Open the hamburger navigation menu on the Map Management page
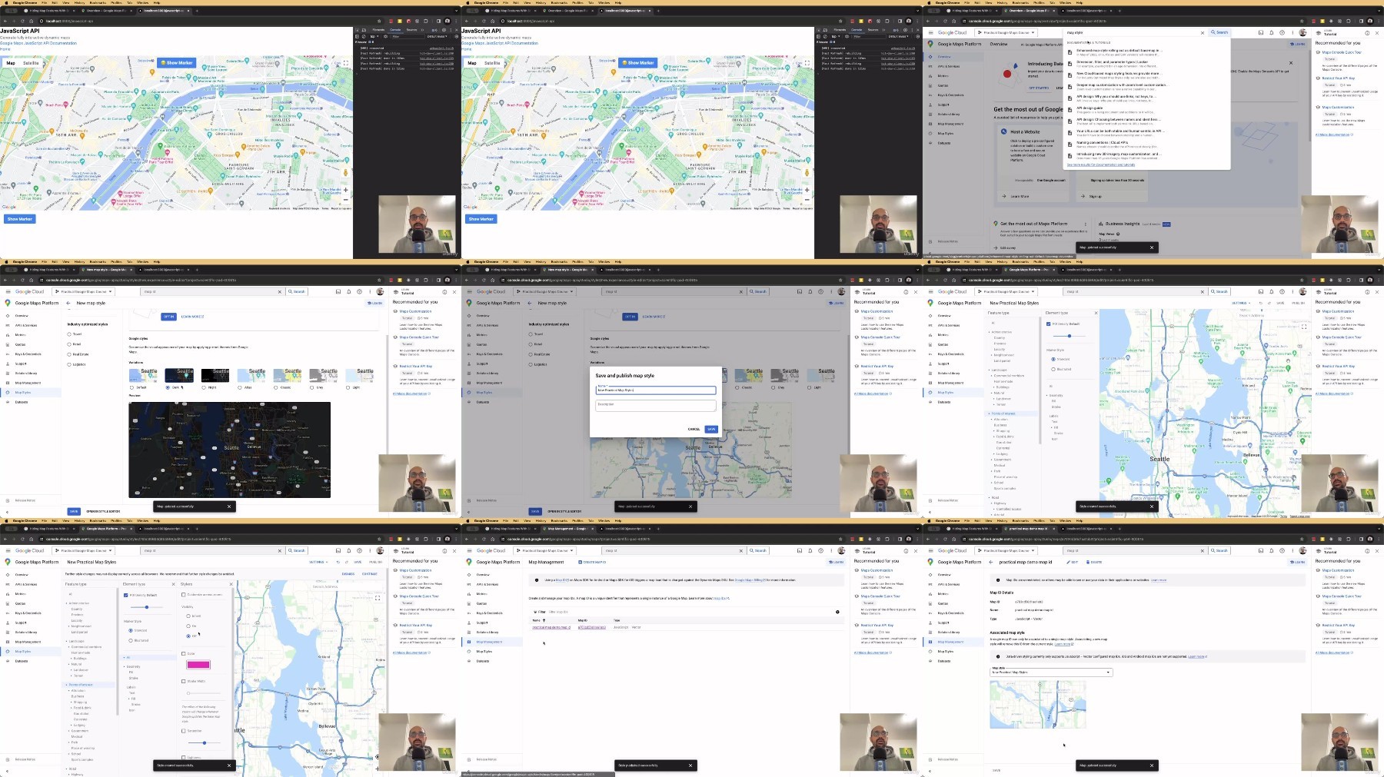This screenshot has width=1384, height=777. (x=470, y=550)
